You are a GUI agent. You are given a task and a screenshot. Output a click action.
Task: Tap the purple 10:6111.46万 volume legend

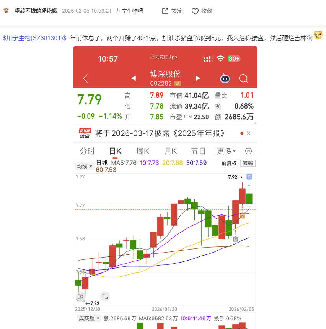tap(196, 319)
